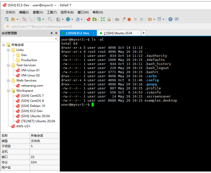This screenshot has width=211, height=173.
Task: Collapse the Workspace folder in session tree
Action: click(x=9, y=91)
